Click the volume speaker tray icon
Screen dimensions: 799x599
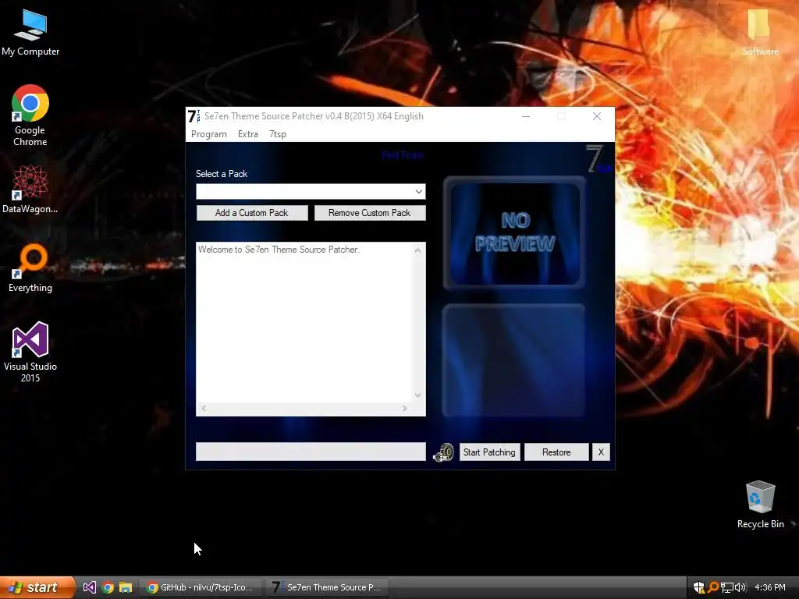(740, 587)
